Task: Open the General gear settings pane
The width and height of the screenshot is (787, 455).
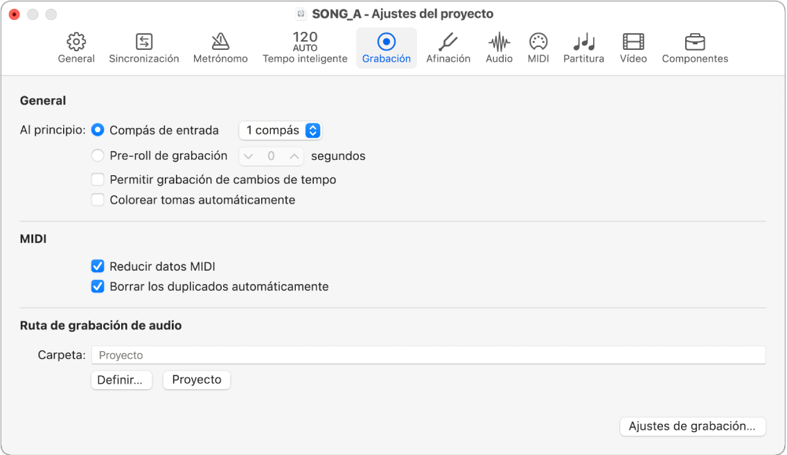Action: tap(76, 48)
